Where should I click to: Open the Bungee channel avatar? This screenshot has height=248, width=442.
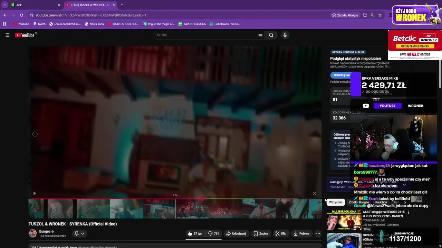33,233
